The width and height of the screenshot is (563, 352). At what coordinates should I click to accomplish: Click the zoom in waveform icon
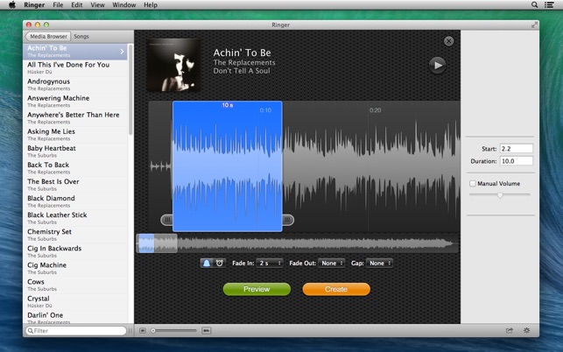point(207,330)
